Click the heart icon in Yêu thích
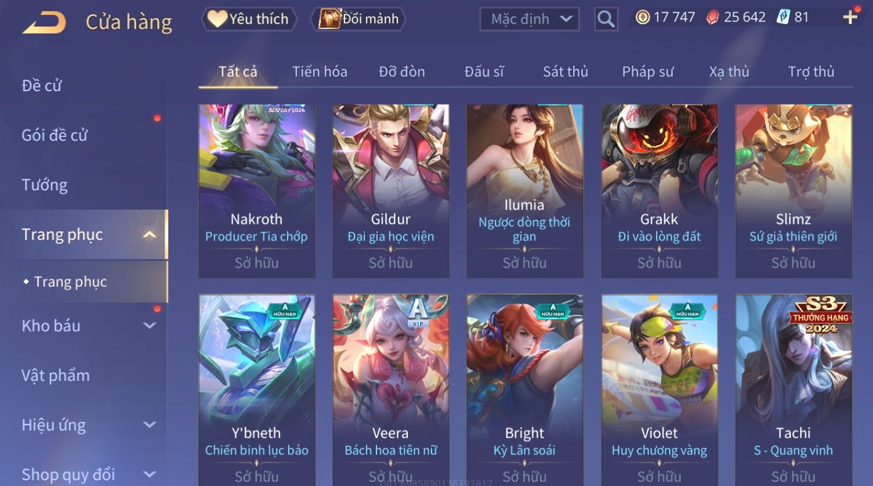This screenshot has height=486, width=873. [218, 19]
